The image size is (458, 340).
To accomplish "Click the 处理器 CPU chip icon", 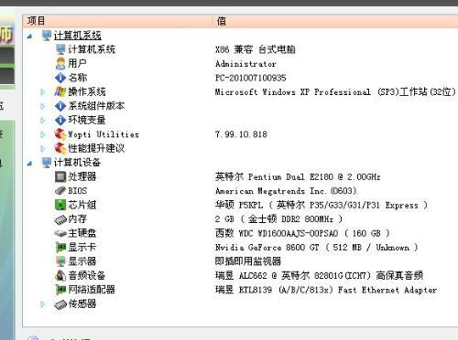I will 60,176.
